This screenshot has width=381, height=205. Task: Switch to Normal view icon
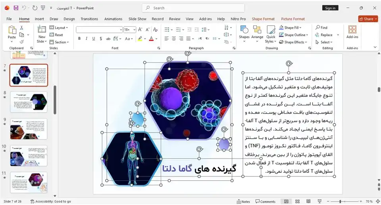point(286,201)
